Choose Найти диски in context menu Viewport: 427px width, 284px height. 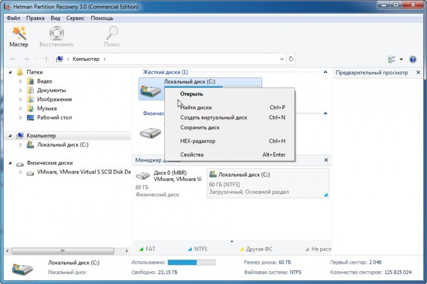point(230,107)
